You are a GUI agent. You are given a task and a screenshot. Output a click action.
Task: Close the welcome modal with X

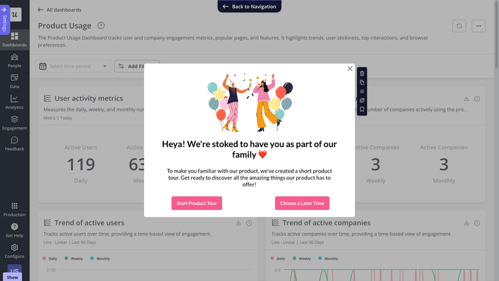350,69
